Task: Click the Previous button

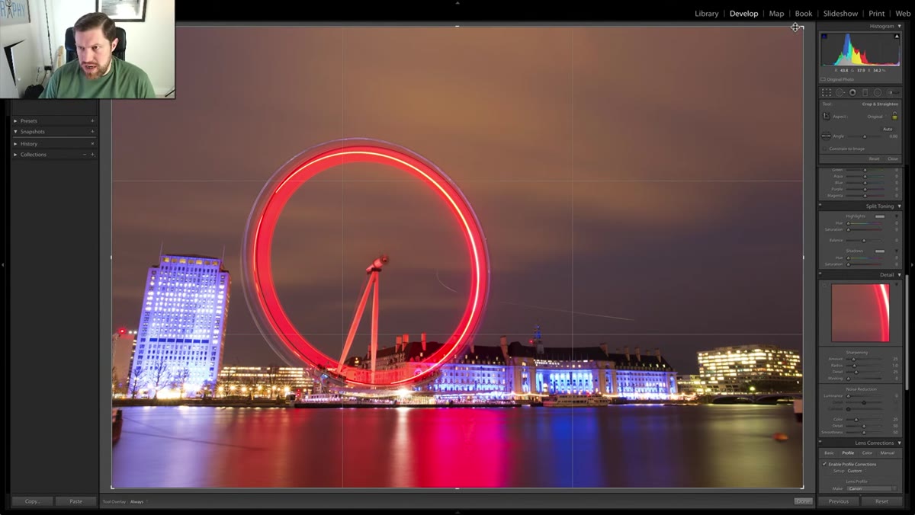Action: [x=839, y=501]
